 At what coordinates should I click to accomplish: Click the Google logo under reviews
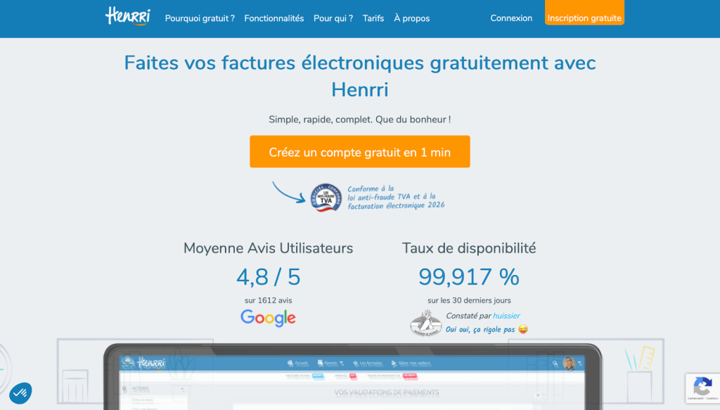coord(268,318)
